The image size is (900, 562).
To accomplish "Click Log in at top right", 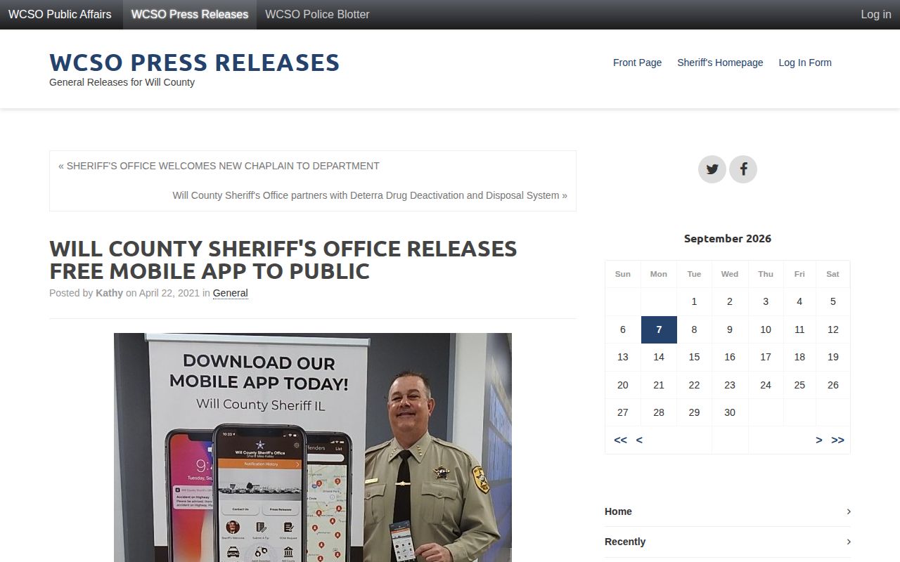I will (876, 14).
